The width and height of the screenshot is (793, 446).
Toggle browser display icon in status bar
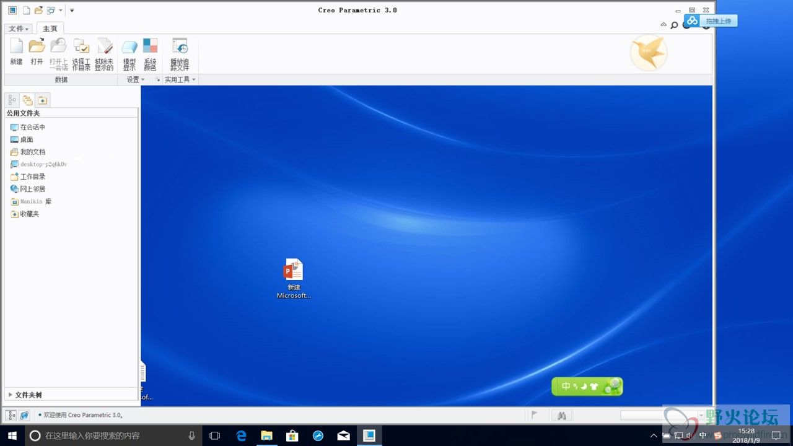pos(24,416)
